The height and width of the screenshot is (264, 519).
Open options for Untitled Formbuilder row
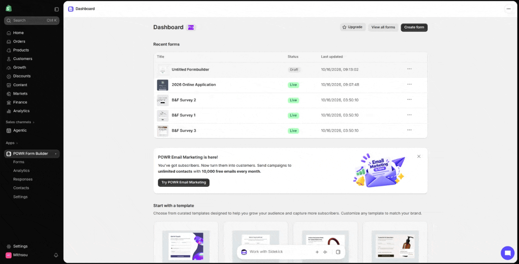point(410,69)
